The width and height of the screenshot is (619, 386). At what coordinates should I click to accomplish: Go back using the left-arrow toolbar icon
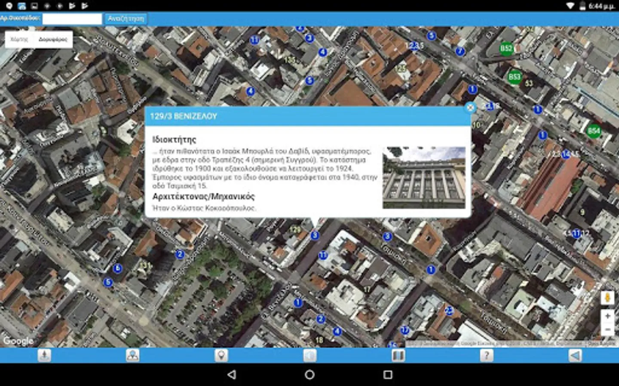tap(575, 355)
